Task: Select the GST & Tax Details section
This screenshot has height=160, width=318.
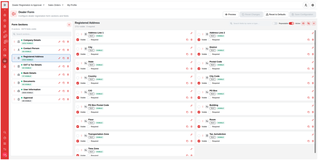Action: pyautogui.click(x=41, y=66)
